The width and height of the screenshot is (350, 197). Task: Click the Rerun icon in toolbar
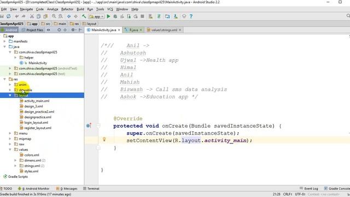(x=136, y=16)
